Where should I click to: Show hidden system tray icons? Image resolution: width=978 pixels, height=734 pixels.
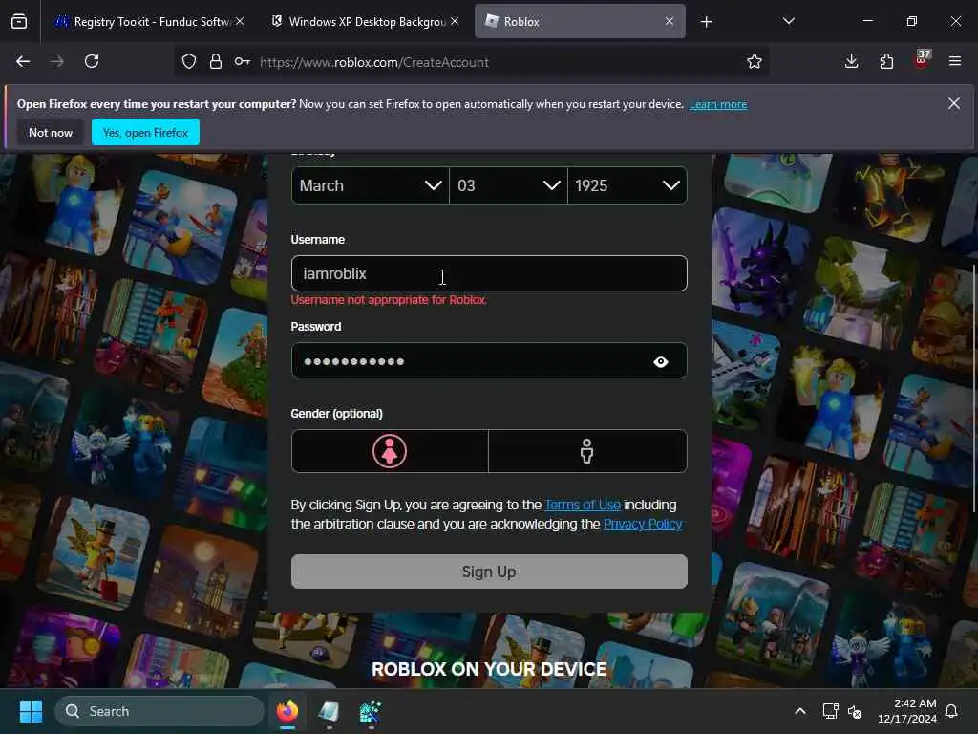tap(800, 711)
